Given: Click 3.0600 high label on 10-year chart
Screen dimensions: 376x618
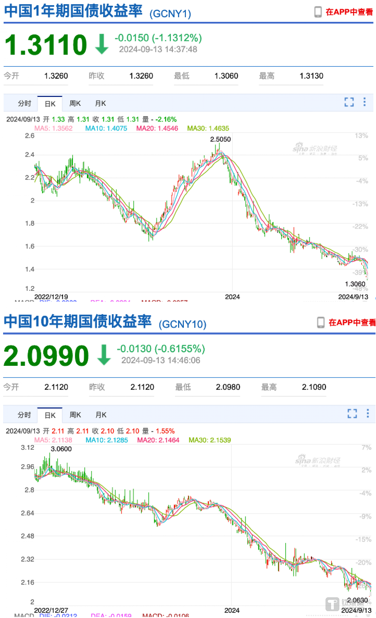Looking at the screenshot, I should point(61,449).
